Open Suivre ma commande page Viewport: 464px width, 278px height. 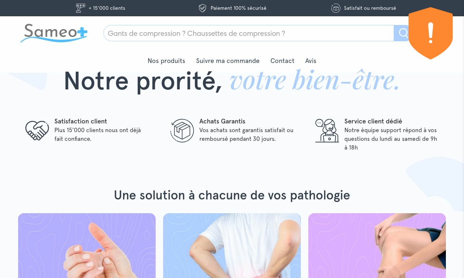pos(228,61)
